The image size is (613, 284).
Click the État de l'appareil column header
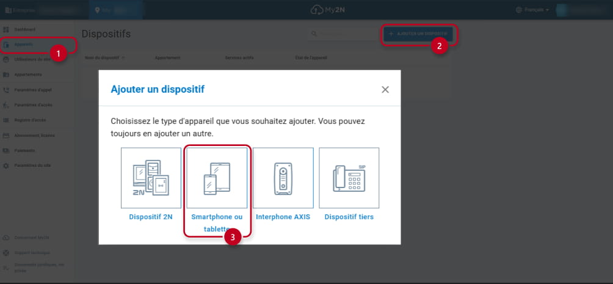tap(311, 57)
